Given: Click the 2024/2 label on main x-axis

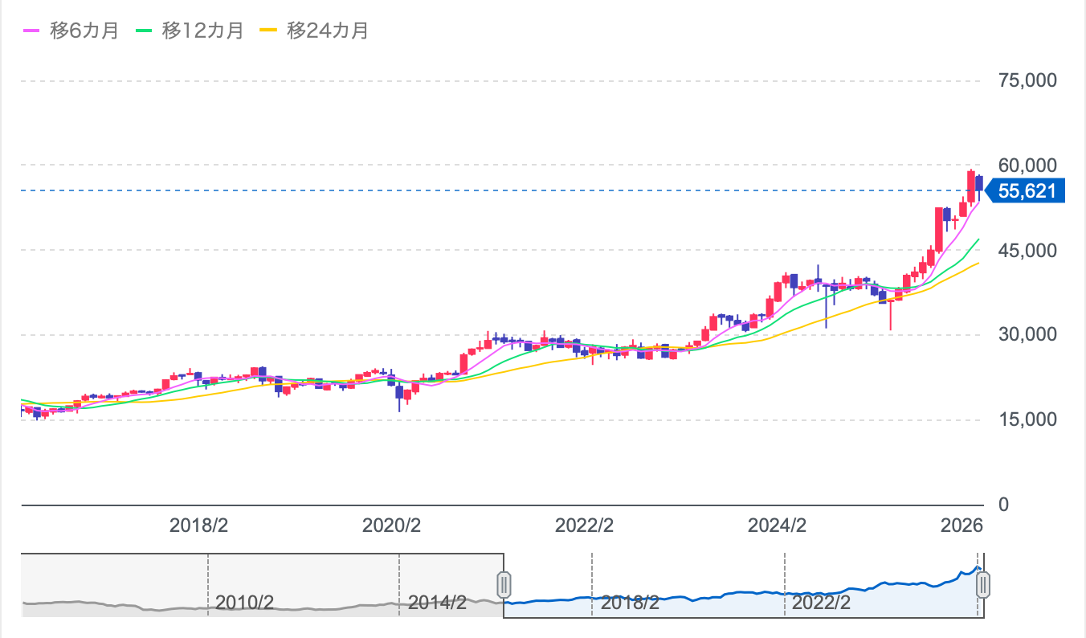Looking at the screenshot, I should [777, 526].
